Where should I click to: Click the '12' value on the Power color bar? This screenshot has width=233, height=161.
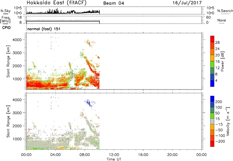point(217,68)
